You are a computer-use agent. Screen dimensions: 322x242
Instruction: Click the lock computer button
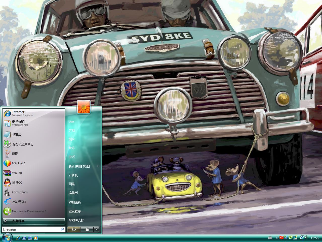(87, 229)
